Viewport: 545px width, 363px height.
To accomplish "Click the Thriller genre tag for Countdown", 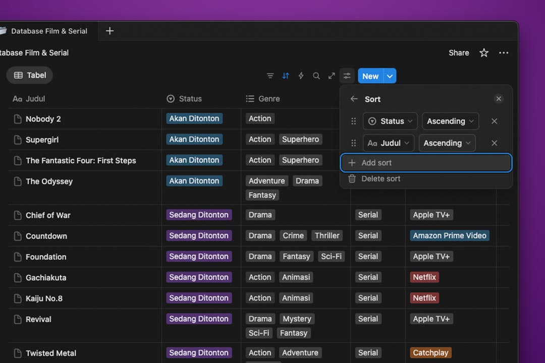I will 327,236.
